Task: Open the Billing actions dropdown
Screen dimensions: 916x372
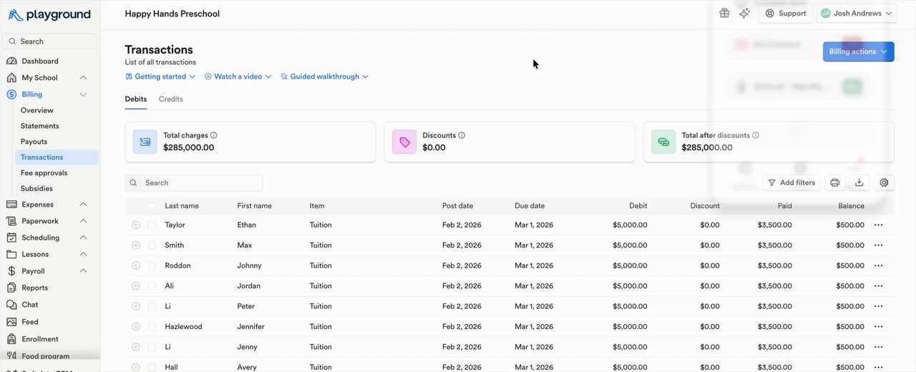Action: (x=858, y=52)
